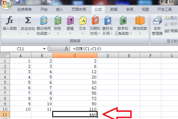Image resolution: width=178 pixels, height=119 pixels.
Task: Click the Name Box showing C11
Action: 20,49
